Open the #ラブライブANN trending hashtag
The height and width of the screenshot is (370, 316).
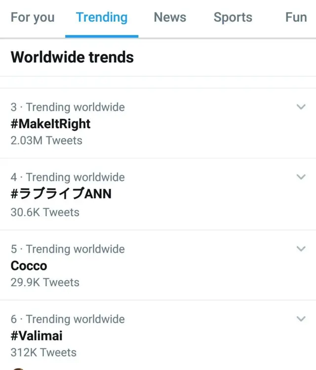[x=61, y=194]
